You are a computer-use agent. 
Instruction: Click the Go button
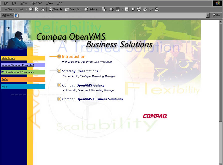coord(216,15)
